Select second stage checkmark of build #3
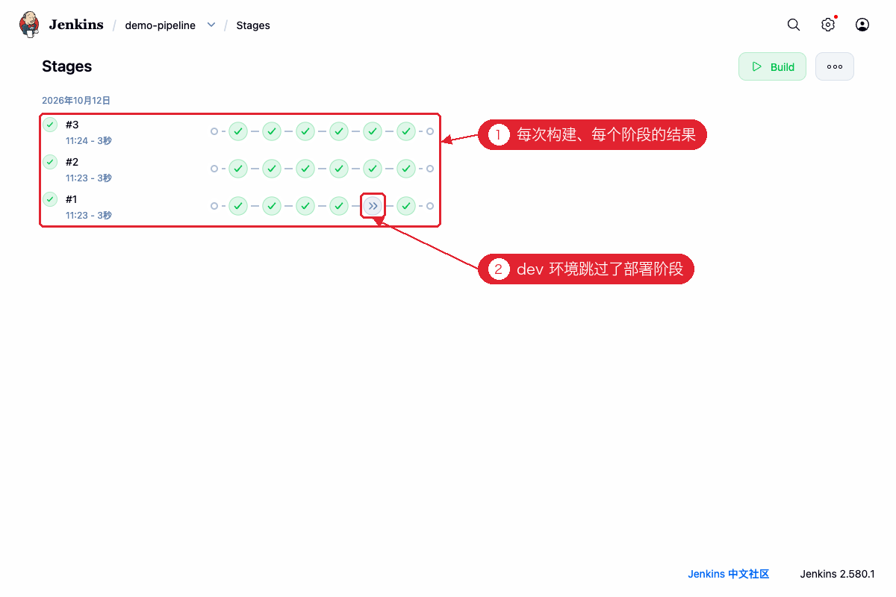 (x=272, y=131)
